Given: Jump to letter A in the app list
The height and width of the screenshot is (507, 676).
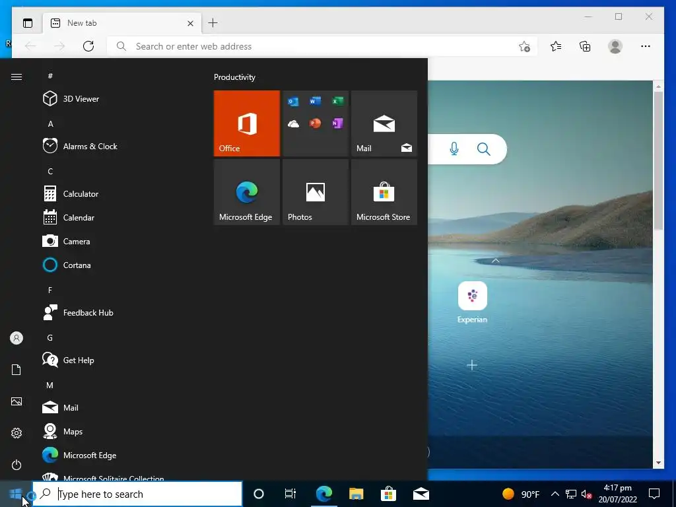Looking at the screenshot, I should 50,123.
